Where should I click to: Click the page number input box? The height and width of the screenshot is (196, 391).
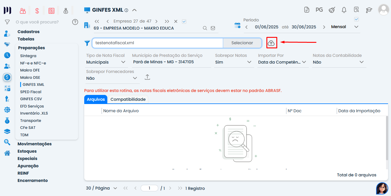pyautogui.click(x=149, y=188)
